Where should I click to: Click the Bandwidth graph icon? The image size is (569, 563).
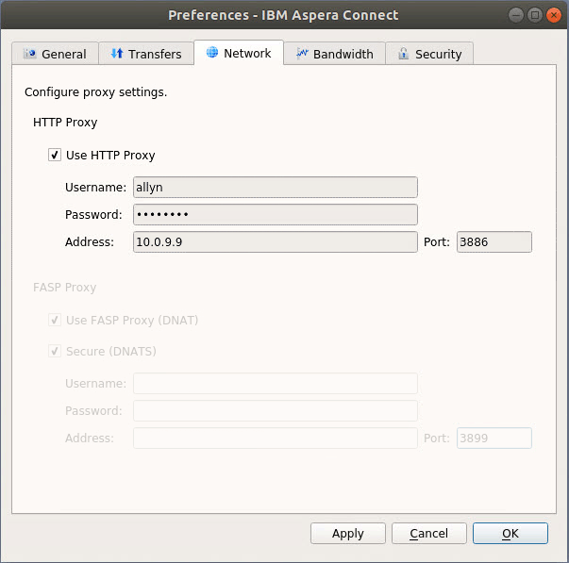click(302, 54)
